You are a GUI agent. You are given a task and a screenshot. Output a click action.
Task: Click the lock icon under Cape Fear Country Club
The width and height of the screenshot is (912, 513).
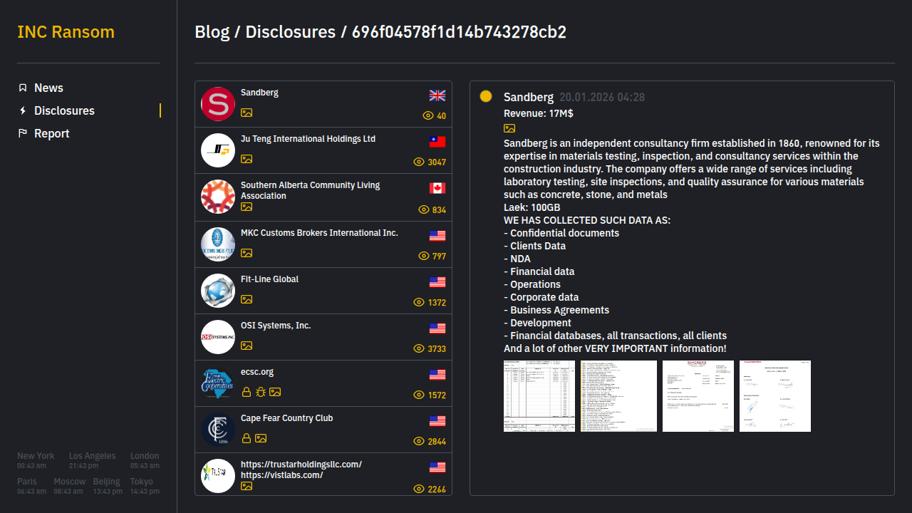point(246,438)
